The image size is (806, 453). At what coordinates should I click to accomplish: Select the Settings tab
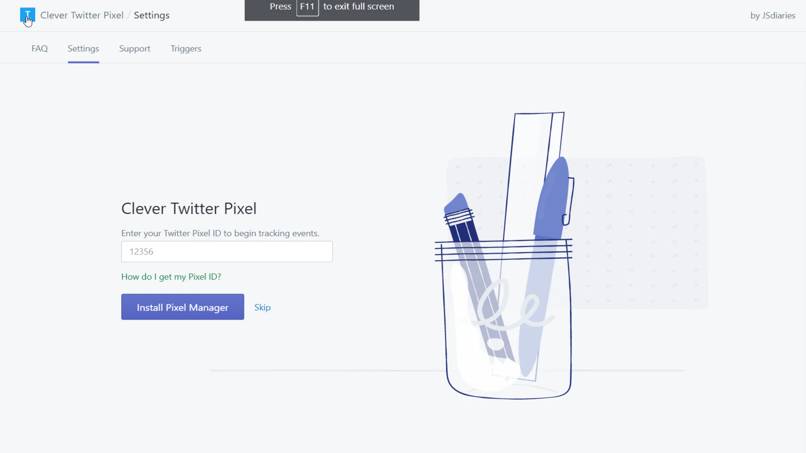pos(83,49)
